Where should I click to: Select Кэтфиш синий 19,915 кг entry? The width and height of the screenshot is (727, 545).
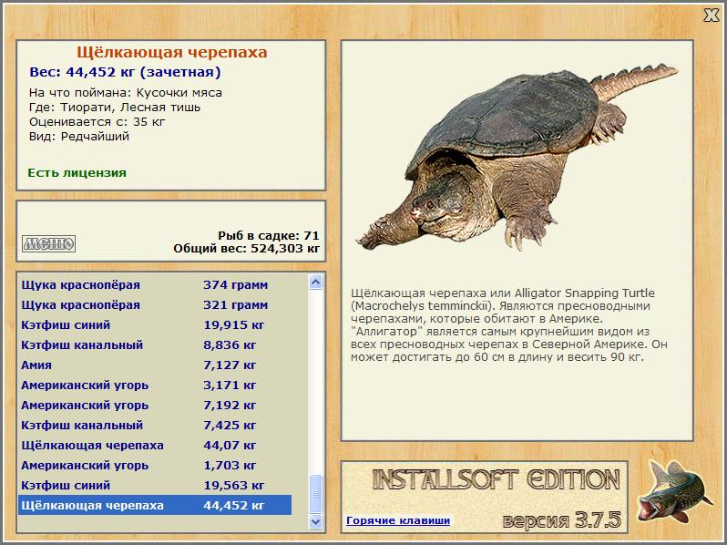tap(155, 324)
